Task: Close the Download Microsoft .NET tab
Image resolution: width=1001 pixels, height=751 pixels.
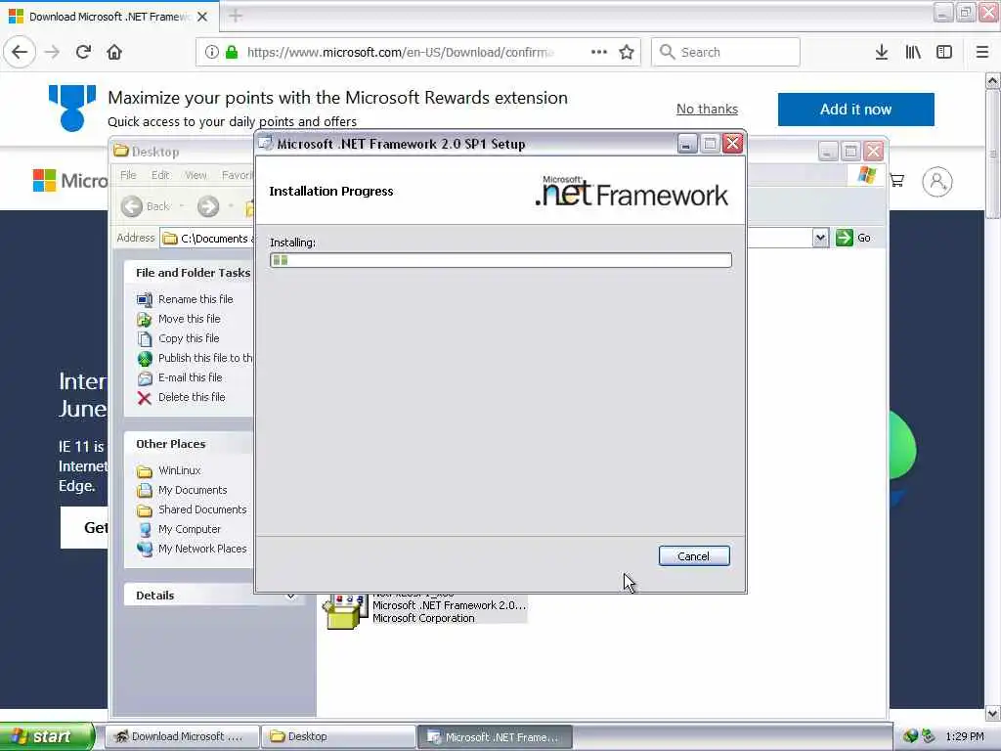Action: pyautogui.click(x=202, y=17)
